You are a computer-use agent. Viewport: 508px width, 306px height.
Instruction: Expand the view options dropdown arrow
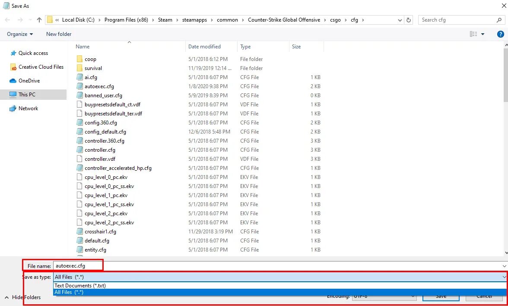(483, 34)
